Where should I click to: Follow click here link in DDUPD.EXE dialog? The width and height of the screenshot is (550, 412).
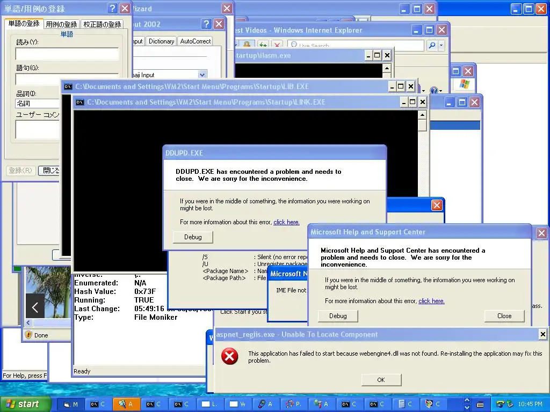[x=286, y=222]
